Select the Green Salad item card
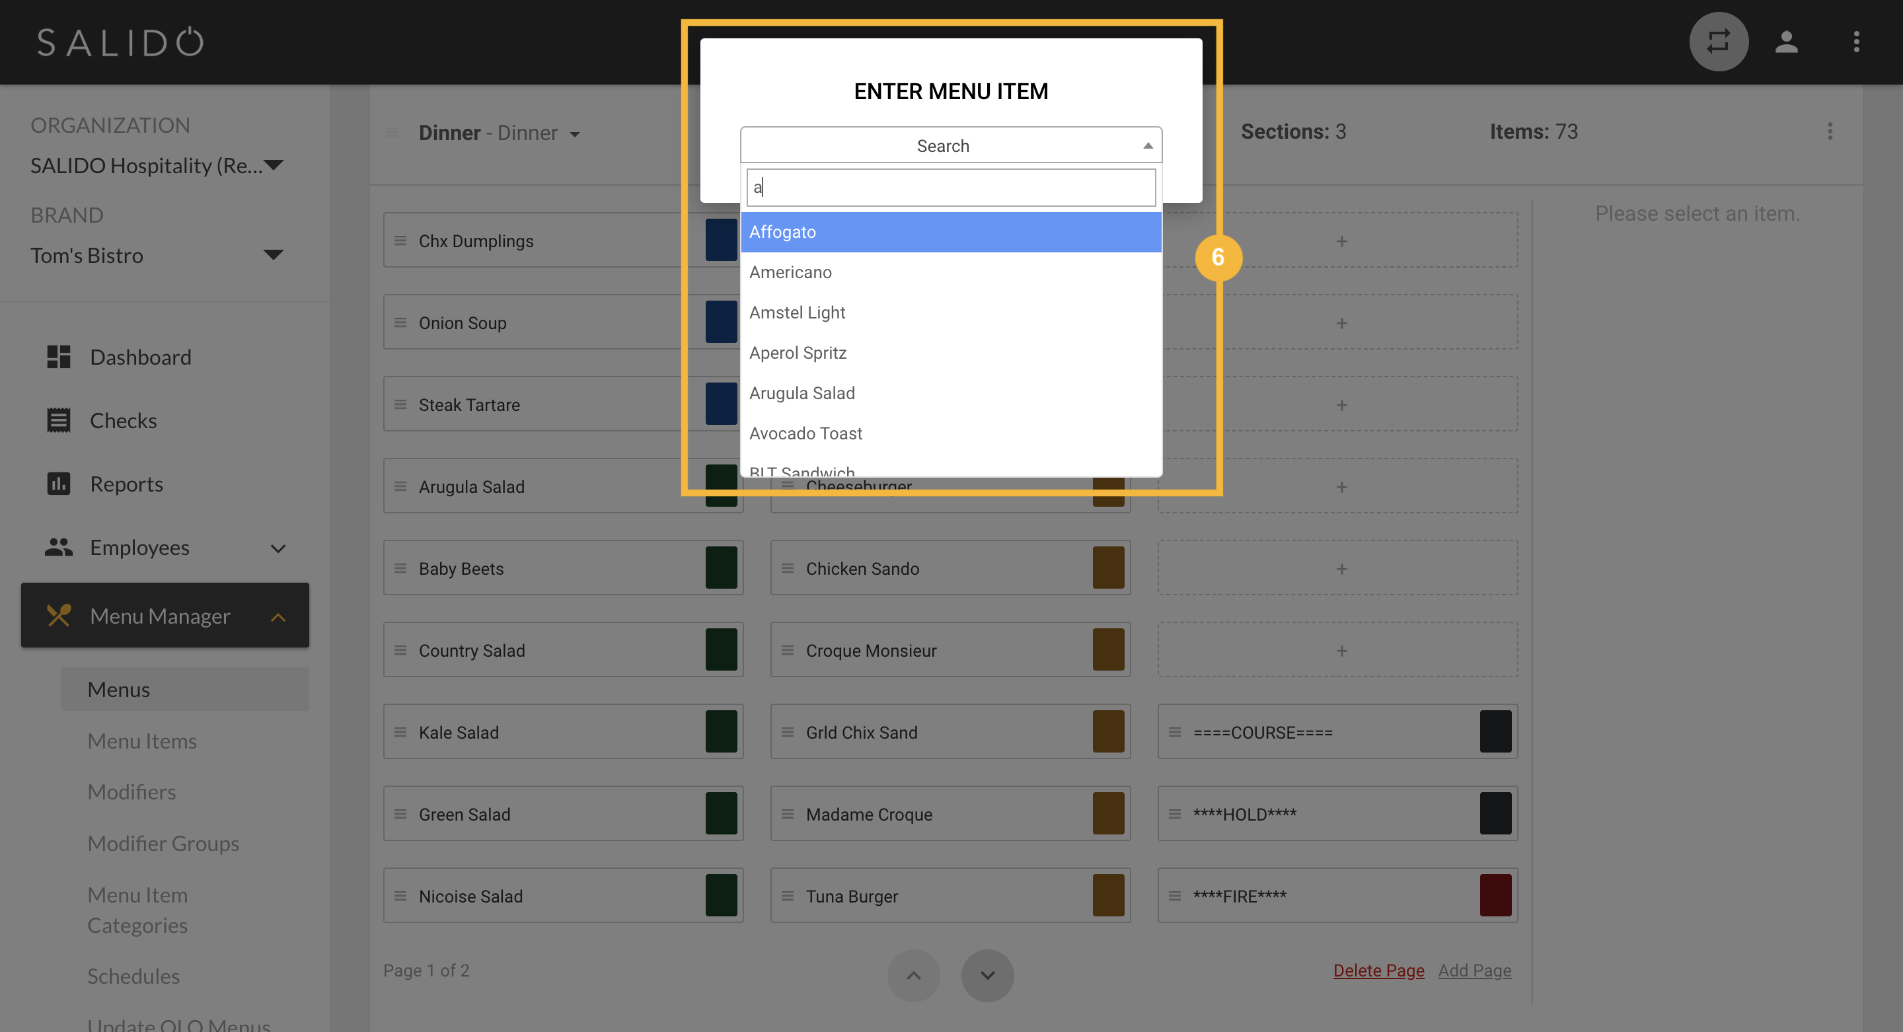 [x=563, y=814]
